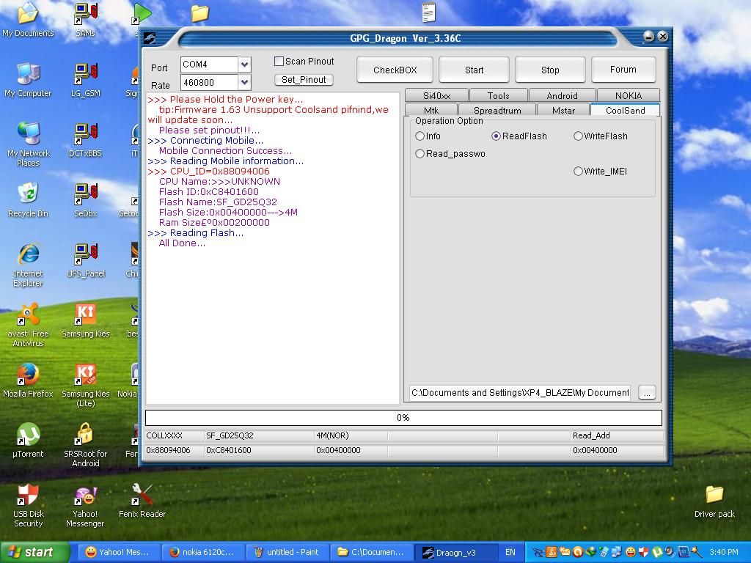Select the Info radio option
This screenshot has width=751, height=563.
(420, 136)
